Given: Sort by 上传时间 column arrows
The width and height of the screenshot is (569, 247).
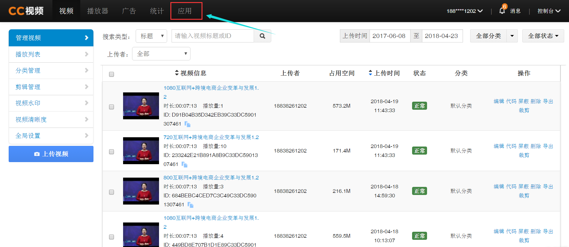Looking at the screenshot, I should pyautogui.click(x=370, y=73).
